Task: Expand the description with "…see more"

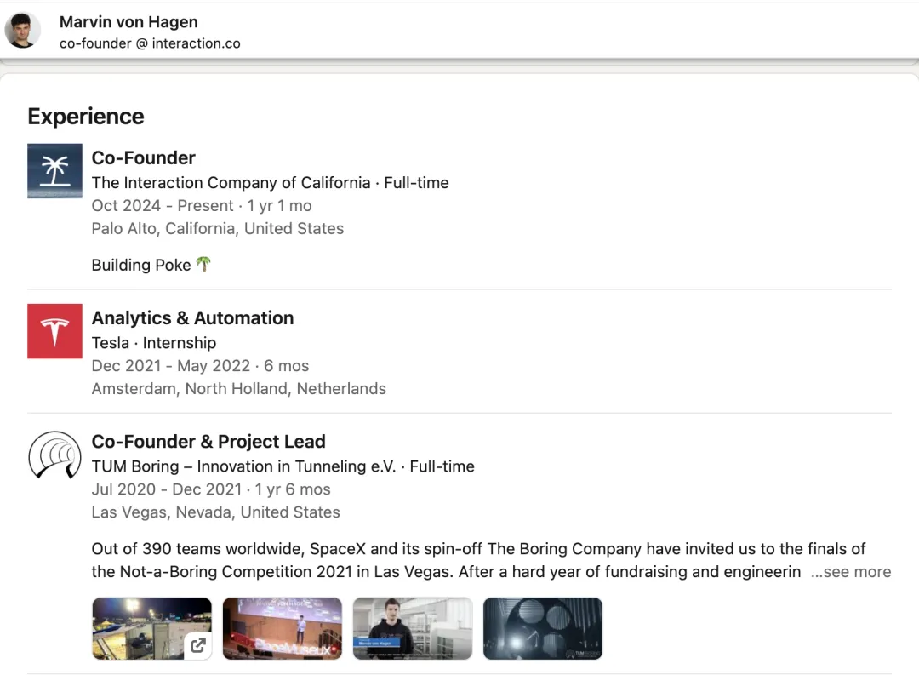Action: [850, 572]
